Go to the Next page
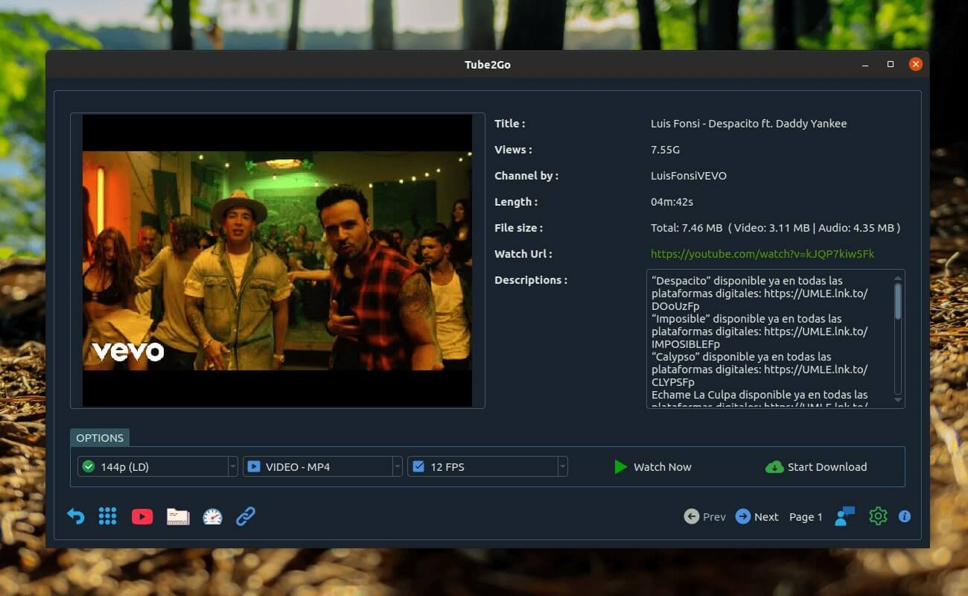Viewport: 968px width, 596px height. click(757, 516)
